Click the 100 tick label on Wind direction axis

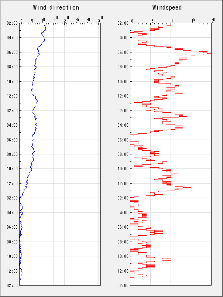[44, 18]
